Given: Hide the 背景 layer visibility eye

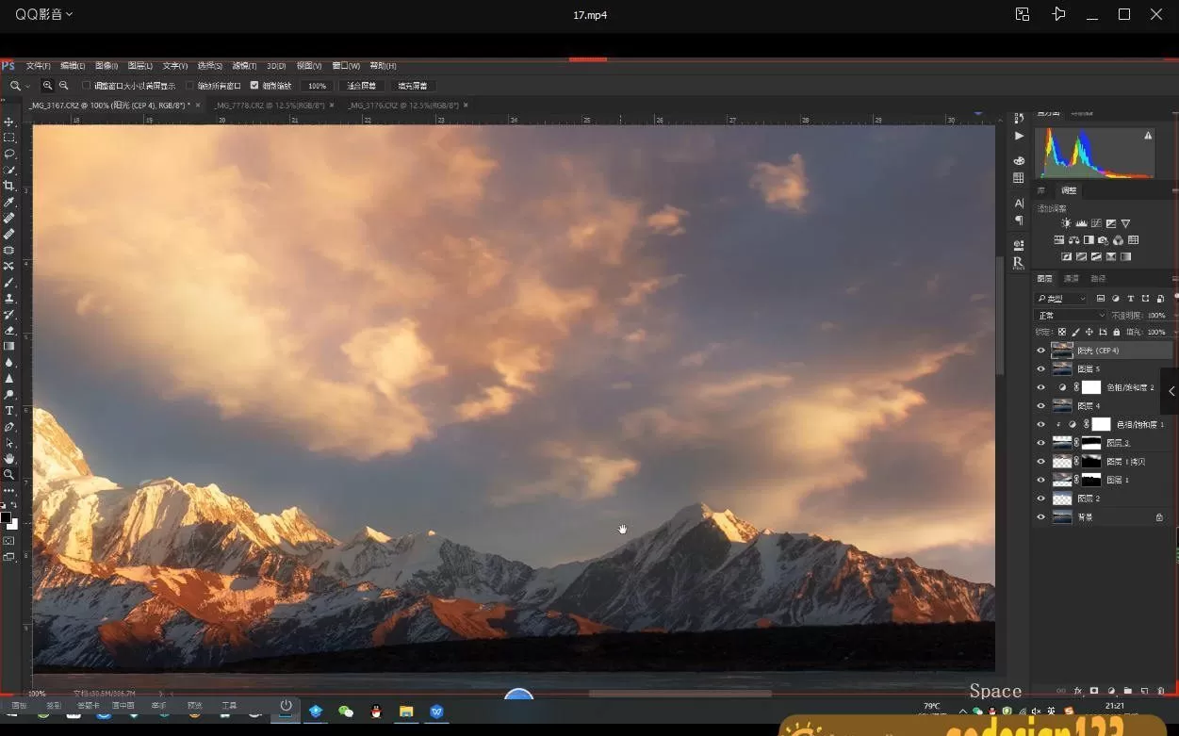Looking at the screenshot, I should pyautogui.click(x=1041, y=517).
